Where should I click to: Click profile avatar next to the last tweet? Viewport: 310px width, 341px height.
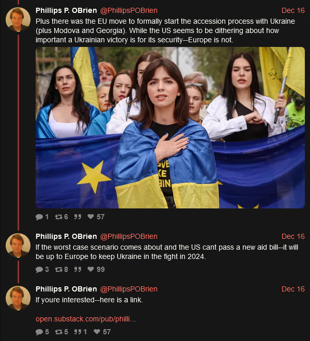click(18, 298)
